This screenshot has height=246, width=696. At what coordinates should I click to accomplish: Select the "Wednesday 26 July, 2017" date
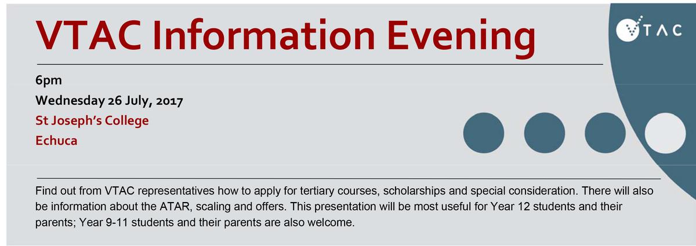[x=110, y=101]
